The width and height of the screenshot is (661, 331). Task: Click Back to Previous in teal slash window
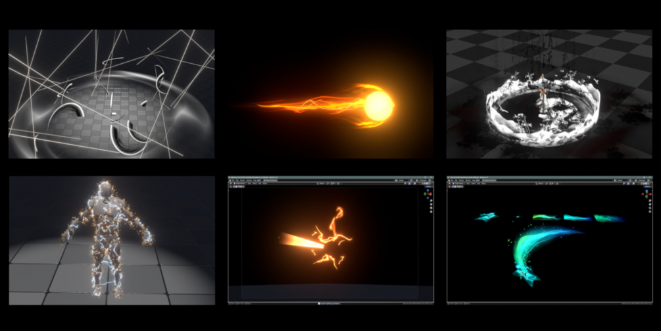[x=489, y=180]
